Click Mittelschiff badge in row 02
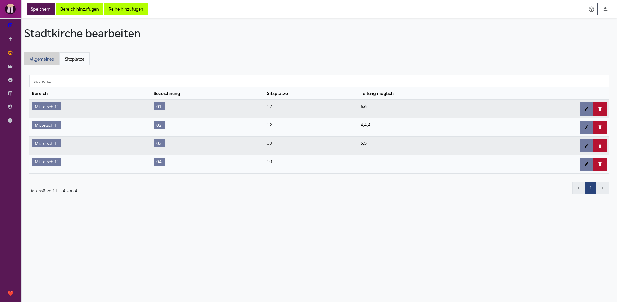The height and width of the screenshot is (302, 617). (46, 125)
